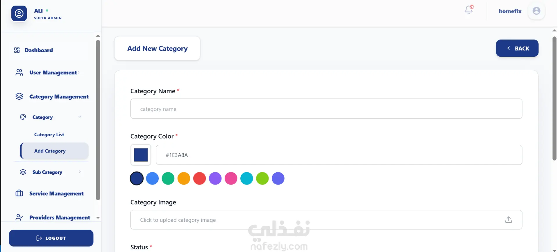Collapse the Category submenu chevron
The width and height of the screenshot is (558, 252).
80,117
